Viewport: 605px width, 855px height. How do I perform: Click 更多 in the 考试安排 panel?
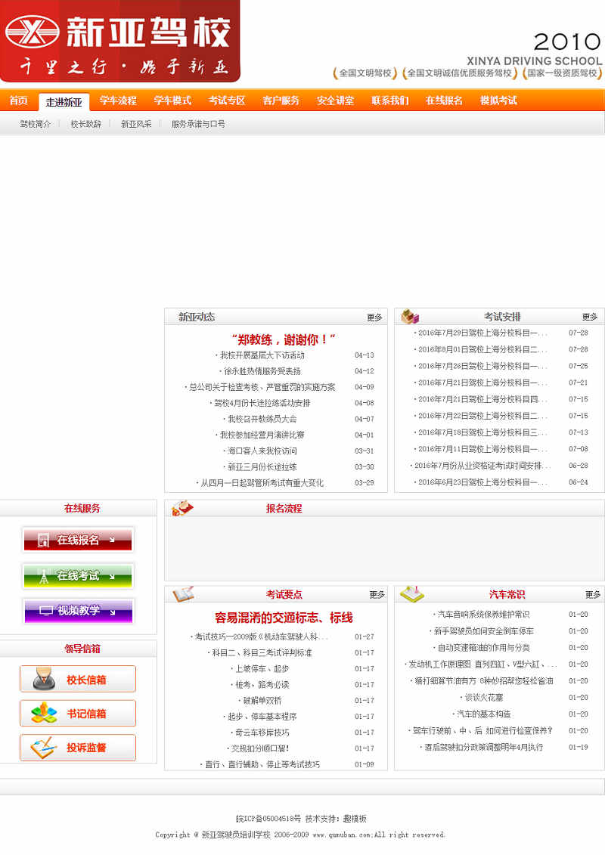590,317
